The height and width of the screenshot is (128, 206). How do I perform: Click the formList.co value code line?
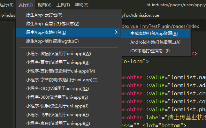click(x=164, y=101)
